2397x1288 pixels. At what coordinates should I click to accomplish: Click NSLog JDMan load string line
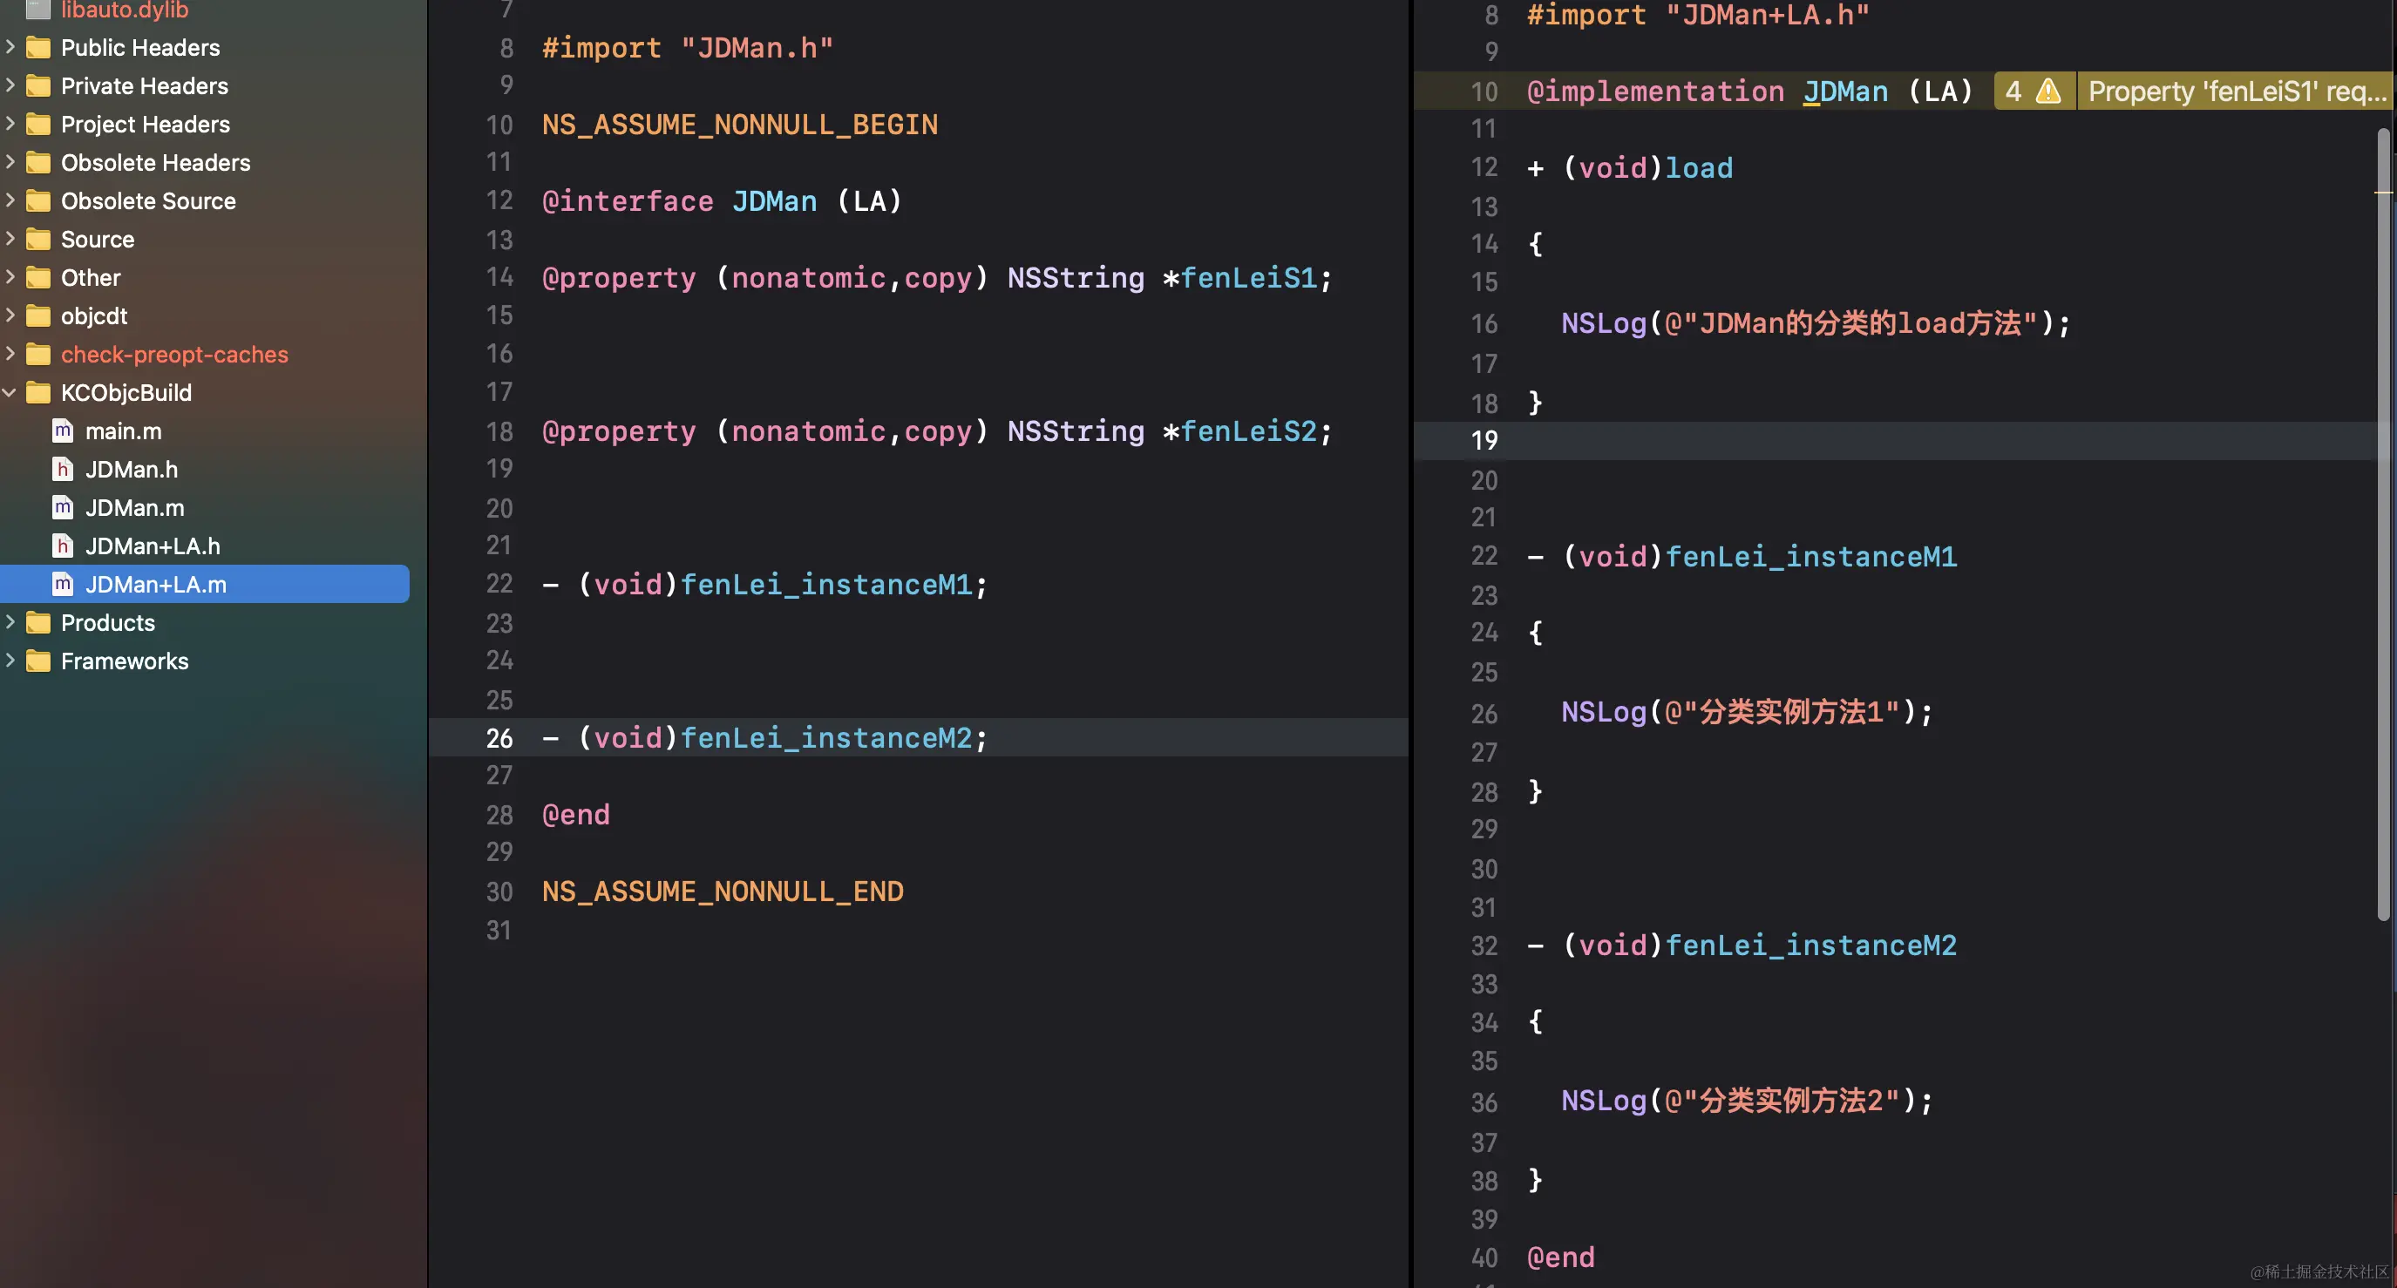pos(1816,323)
